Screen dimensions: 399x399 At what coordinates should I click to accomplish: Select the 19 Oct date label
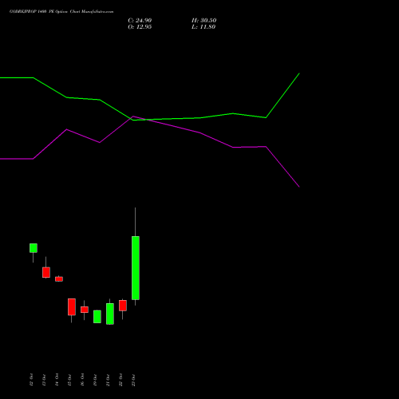95,380
